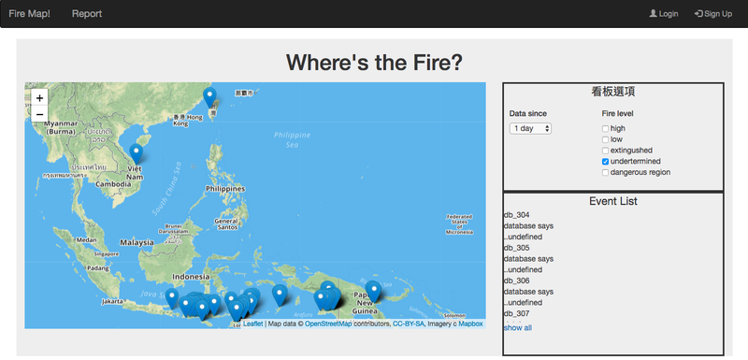Tick the dangerous region checkbox
The width and height of the screenshot is (748, 360).
pyautogui.click(x=605, y=173)
